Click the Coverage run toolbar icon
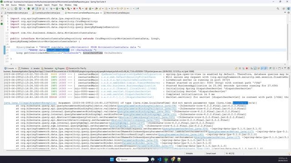The image size is (291, 163). 63,9
